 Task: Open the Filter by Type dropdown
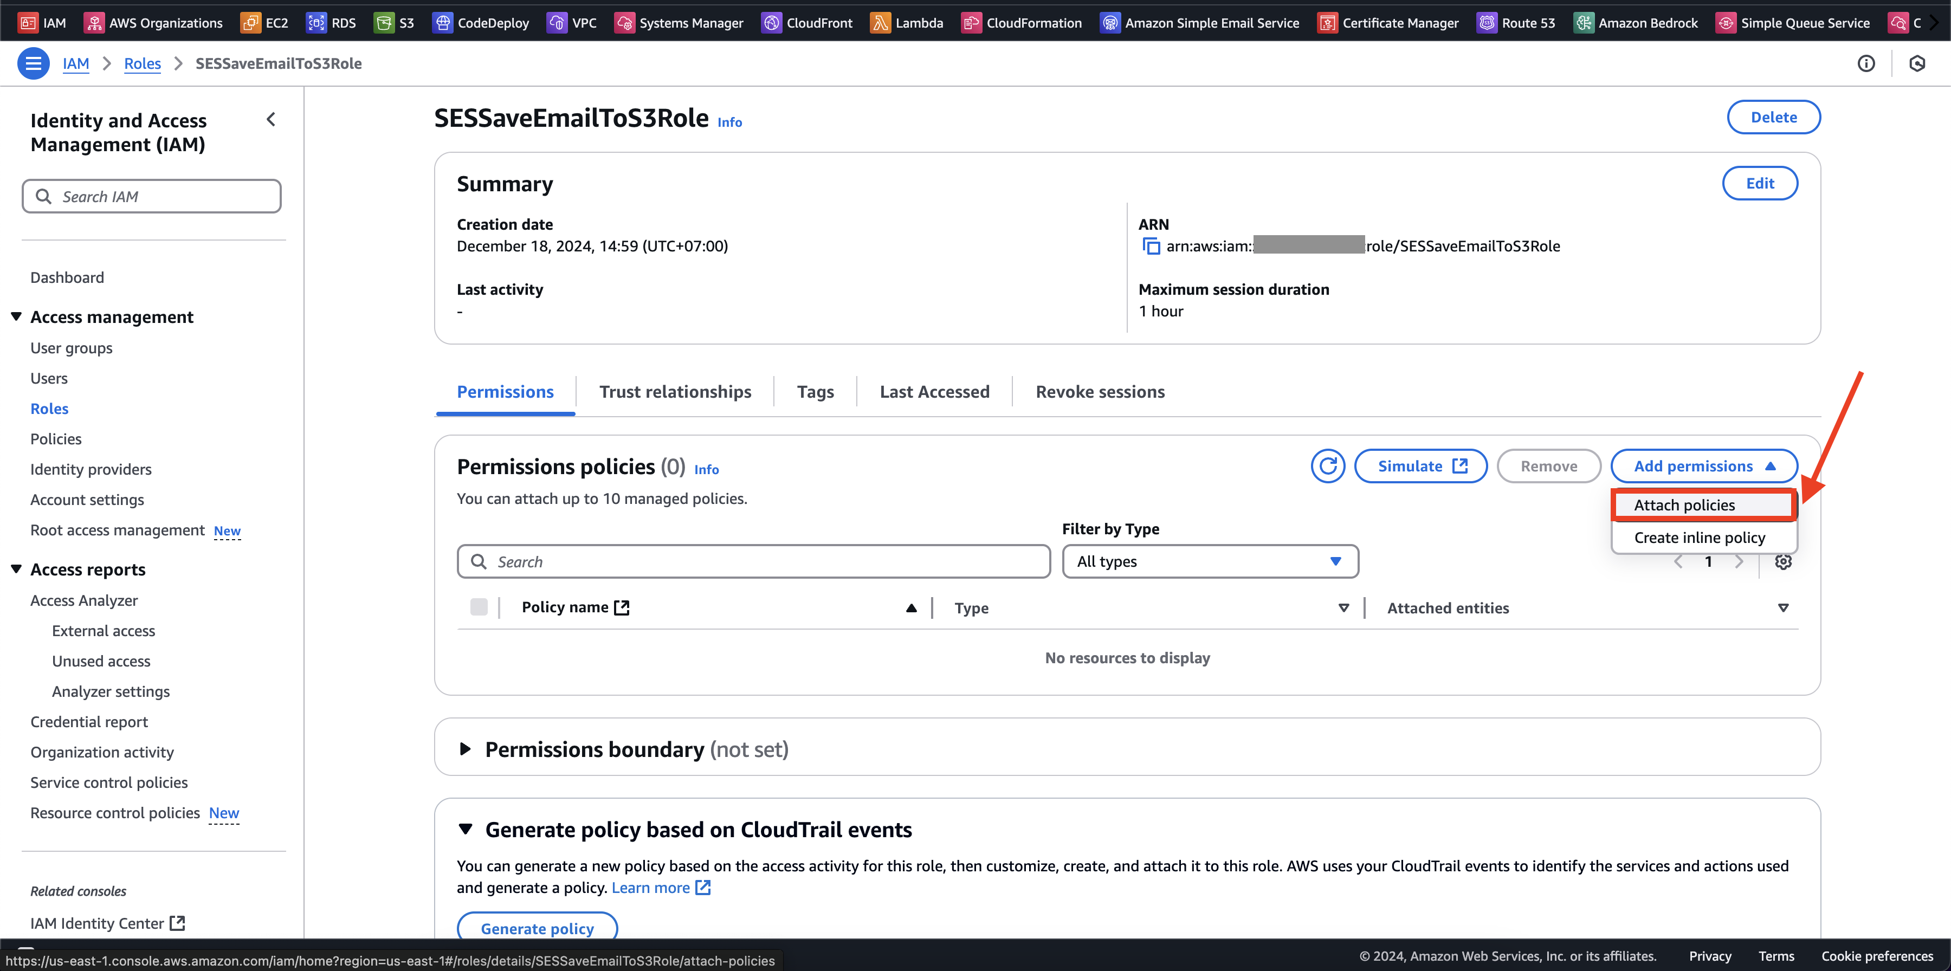[1210, 561]
